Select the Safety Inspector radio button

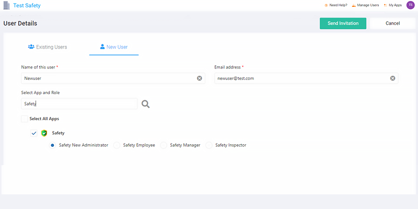tap(209, 145)
